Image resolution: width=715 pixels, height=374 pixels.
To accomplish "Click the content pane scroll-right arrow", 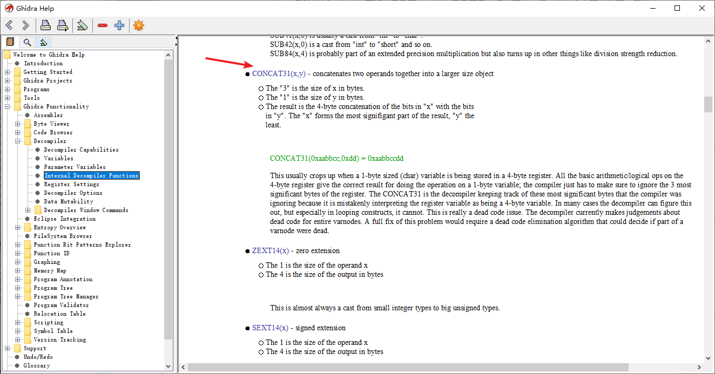I will coord(699,367).
